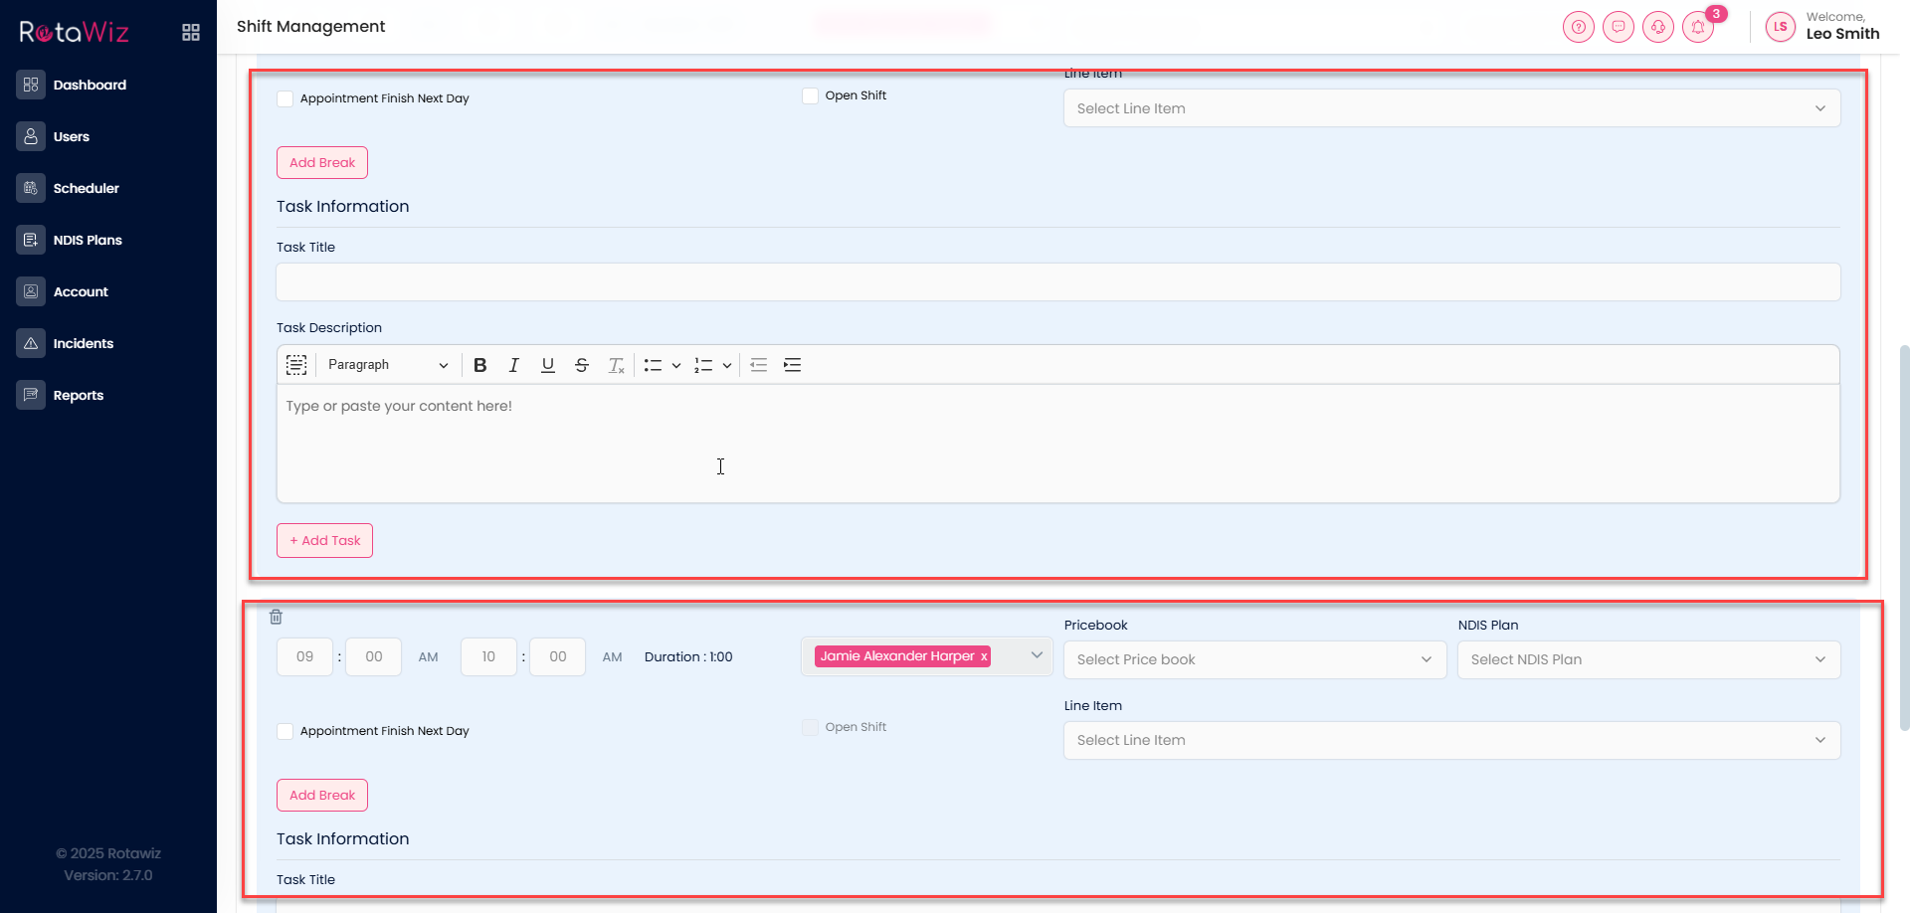This screenshot has width=1910, height=913.
Task: Click the Remove Format icon
Action: coord(616,365)
